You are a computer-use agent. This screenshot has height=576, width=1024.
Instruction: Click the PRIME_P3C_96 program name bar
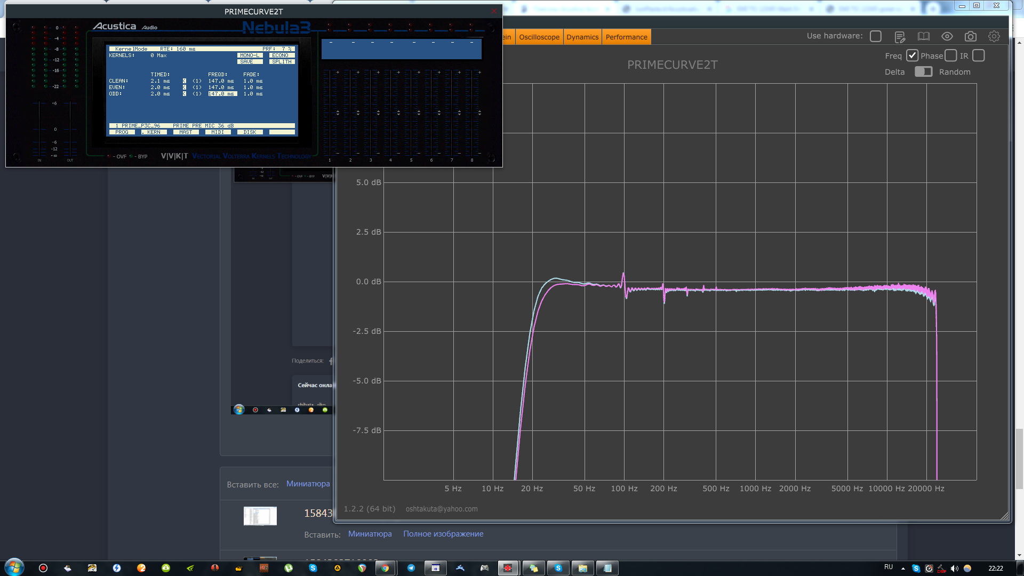[202, 126]
